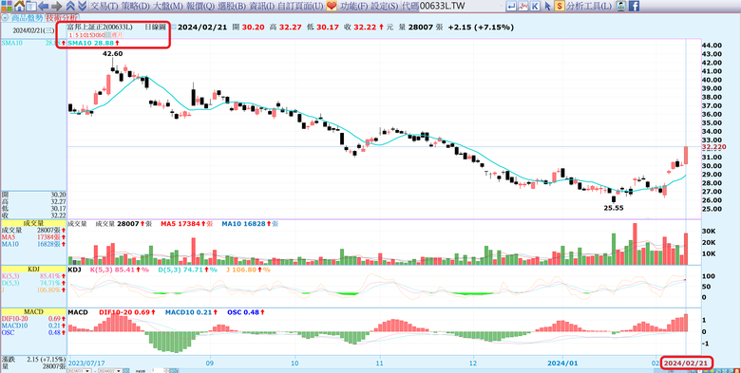Click the 2023/07/17 start date label
Screen dimensions: 741x373
(86, 363)
